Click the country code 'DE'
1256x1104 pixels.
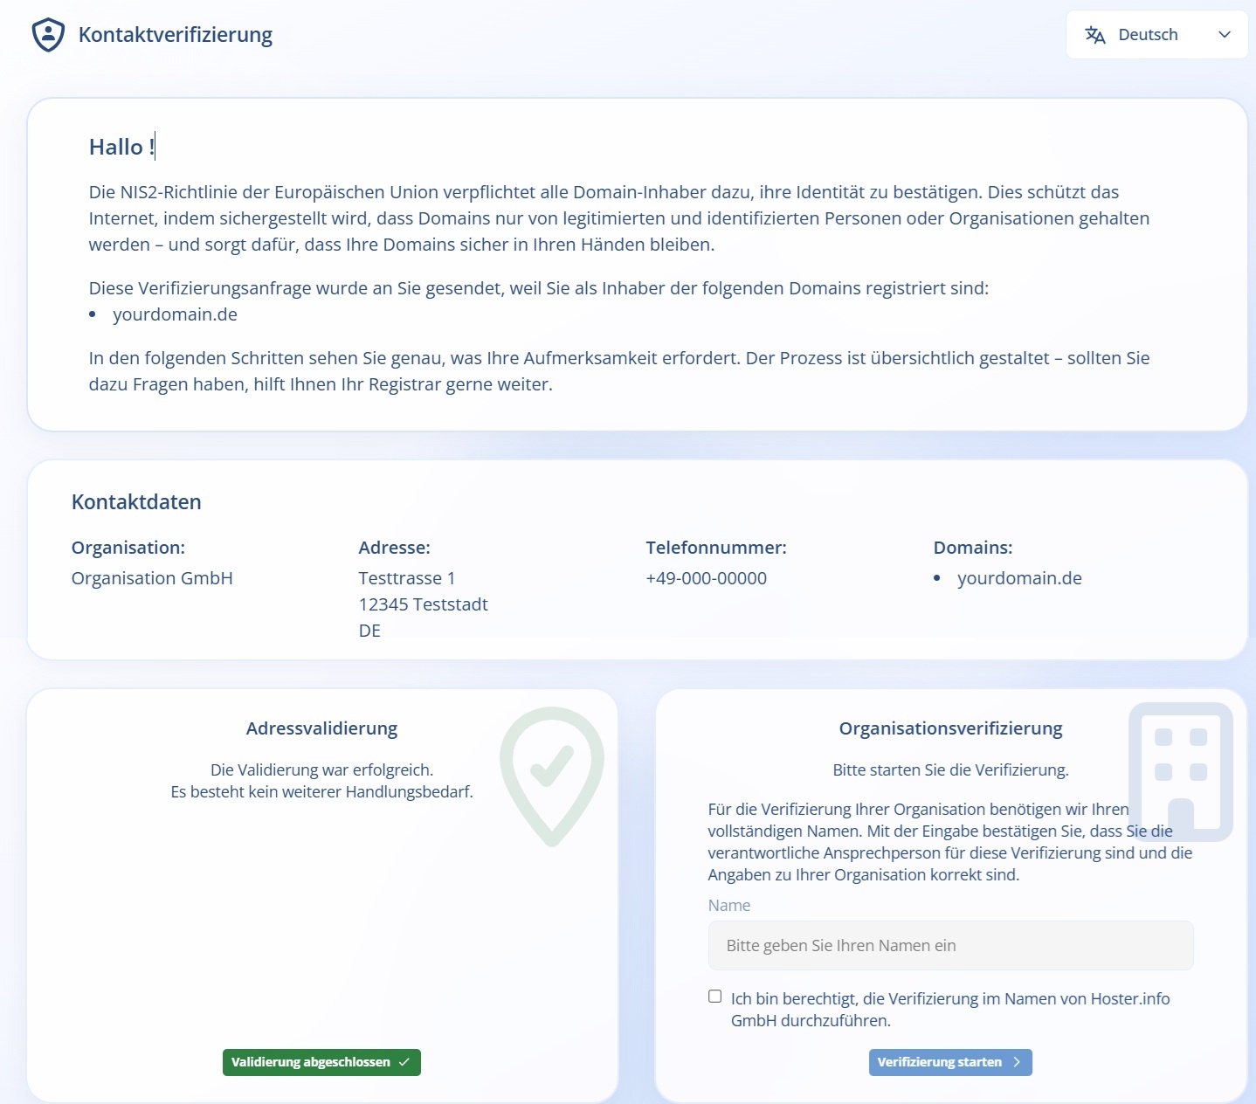coord(369,631)
